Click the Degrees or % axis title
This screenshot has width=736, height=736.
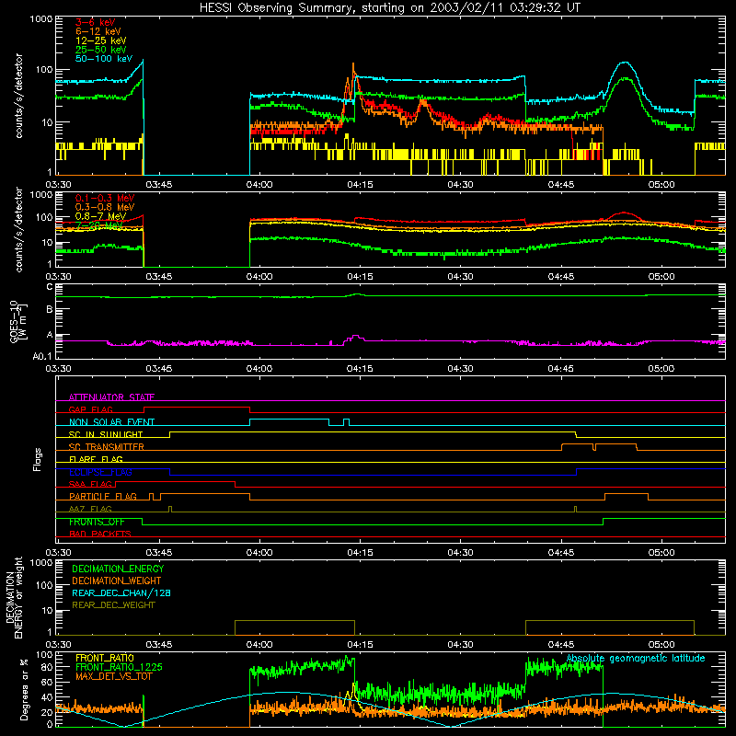(24, 689)
